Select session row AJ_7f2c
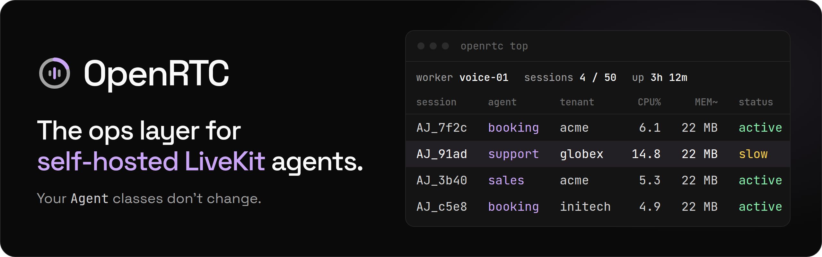Screen dimensions: 822x257 click(x=598, y=128)
